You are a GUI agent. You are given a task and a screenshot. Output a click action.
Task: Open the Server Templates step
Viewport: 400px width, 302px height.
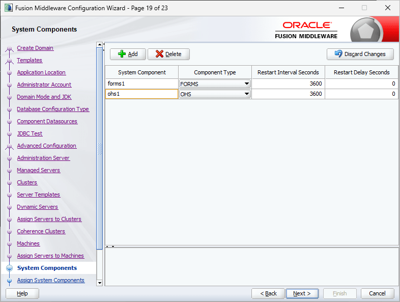click(x=39, y=195)
